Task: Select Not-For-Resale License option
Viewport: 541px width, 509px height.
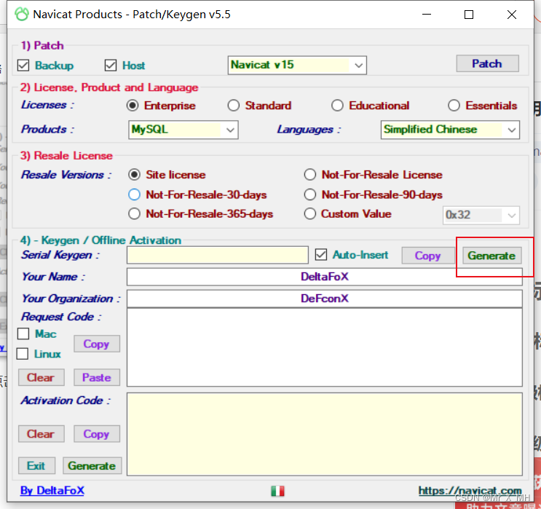Action: pyautogui.click(x=310, y=175)
